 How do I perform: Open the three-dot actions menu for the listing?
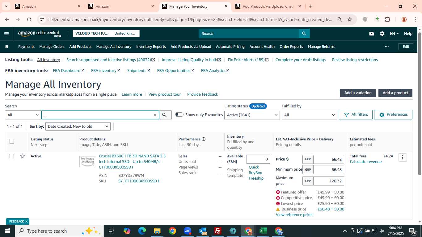pyautogui.click(x=403, y=157)
